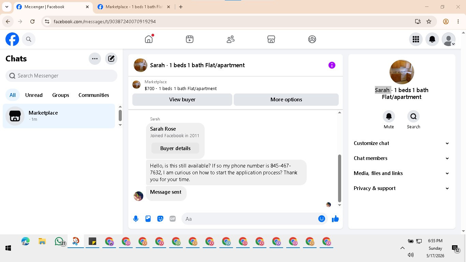Screen dimensions: 466x262
Task: Click the taskbar volume icon
Action: coord(411,255)
